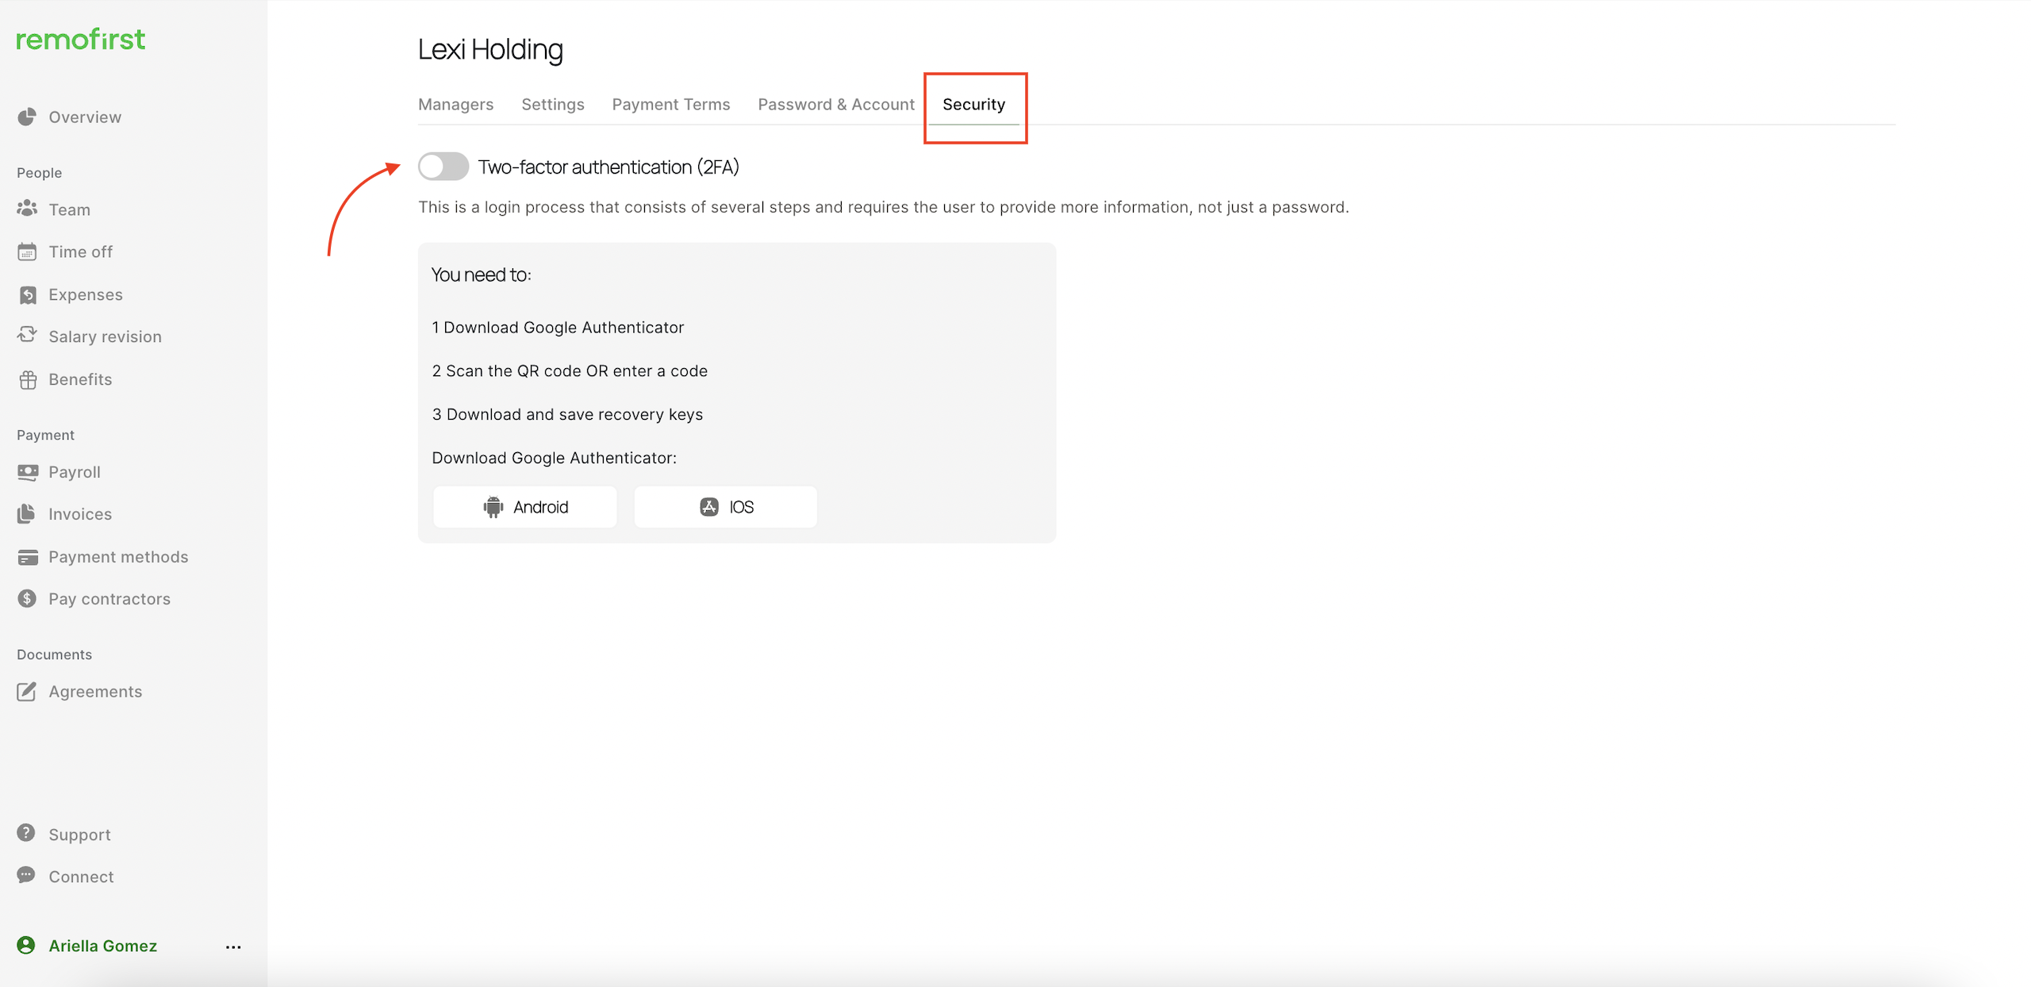
Task: Open the Agreements documents link
Action: 95,692
